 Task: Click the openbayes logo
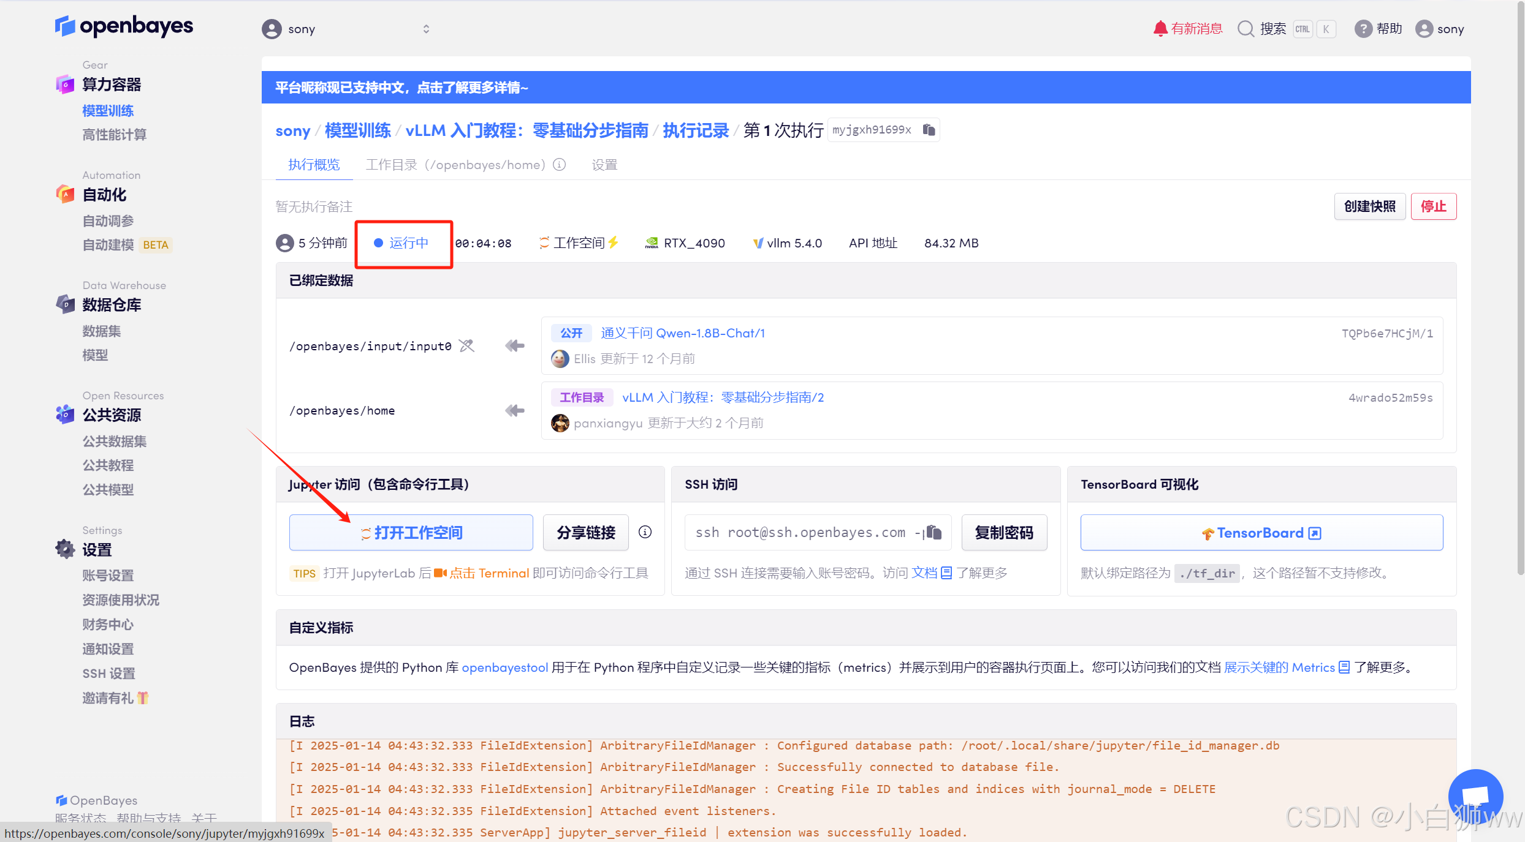(x=124, y=26)
